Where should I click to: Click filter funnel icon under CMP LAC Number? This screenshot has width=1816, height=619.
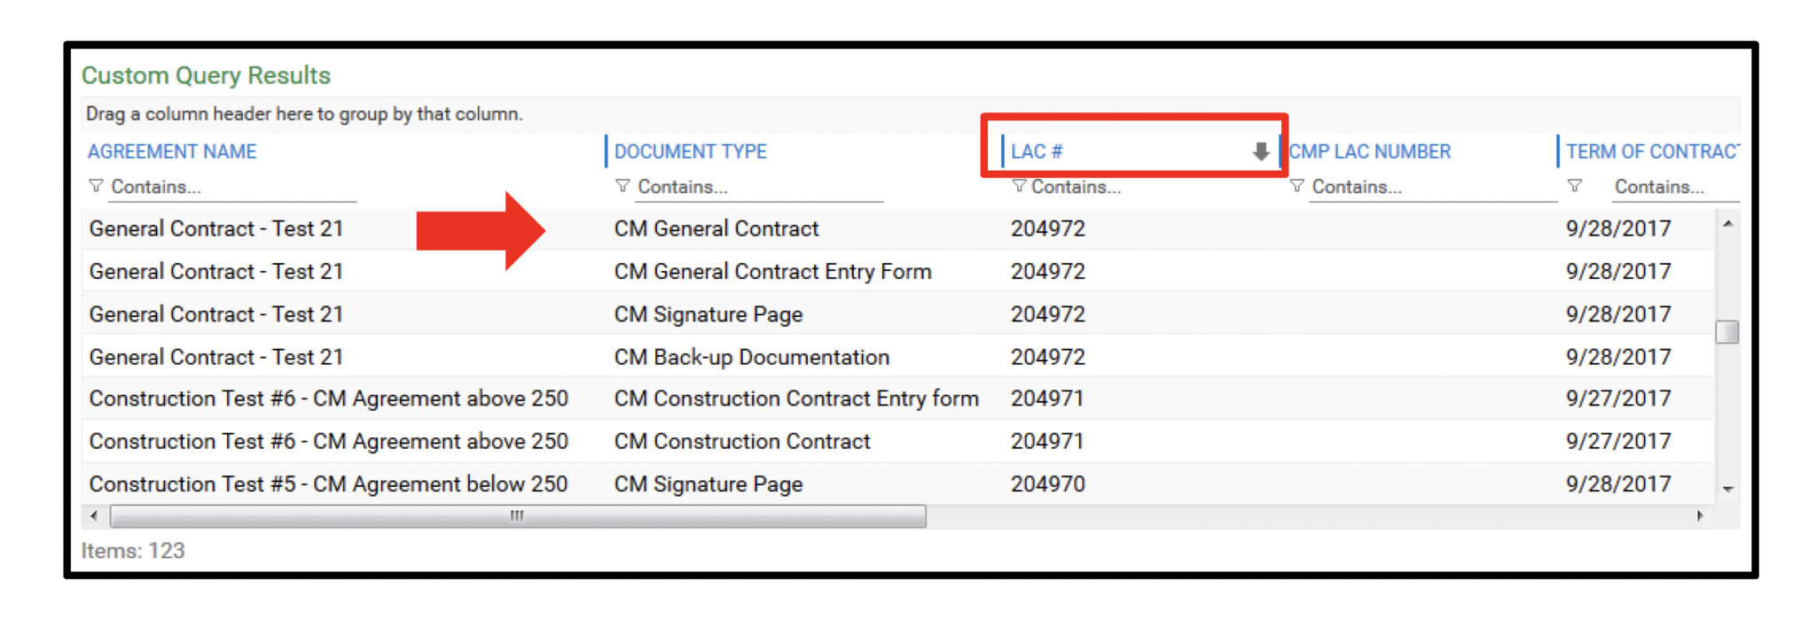[x=1296, y=186]
